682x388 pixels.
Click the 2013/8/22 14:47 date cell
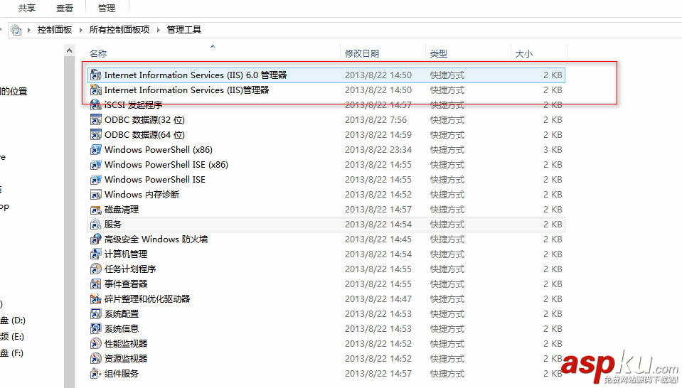[x=378, y=299]
